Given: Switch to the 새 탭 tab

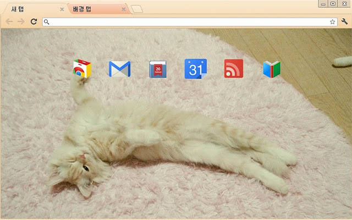Looking at the screenshot, I should pos(34,9).
